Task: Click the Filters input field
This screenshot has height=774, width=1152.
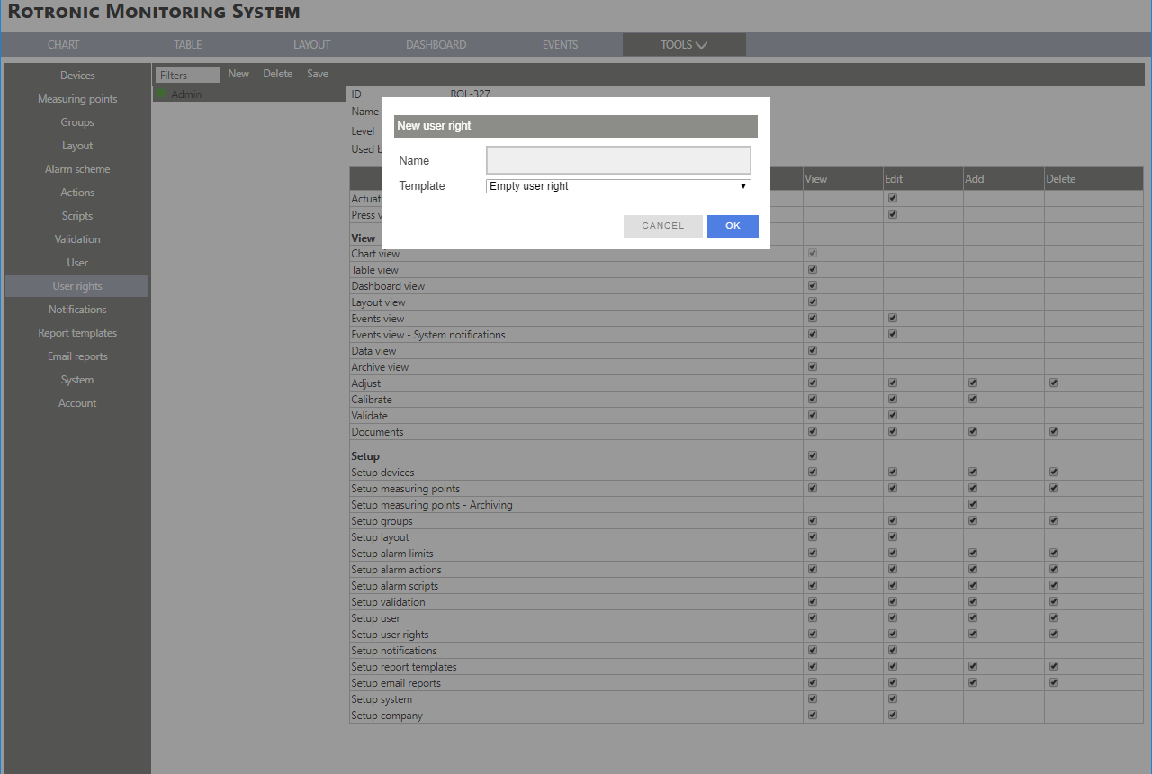Action: 188,76
